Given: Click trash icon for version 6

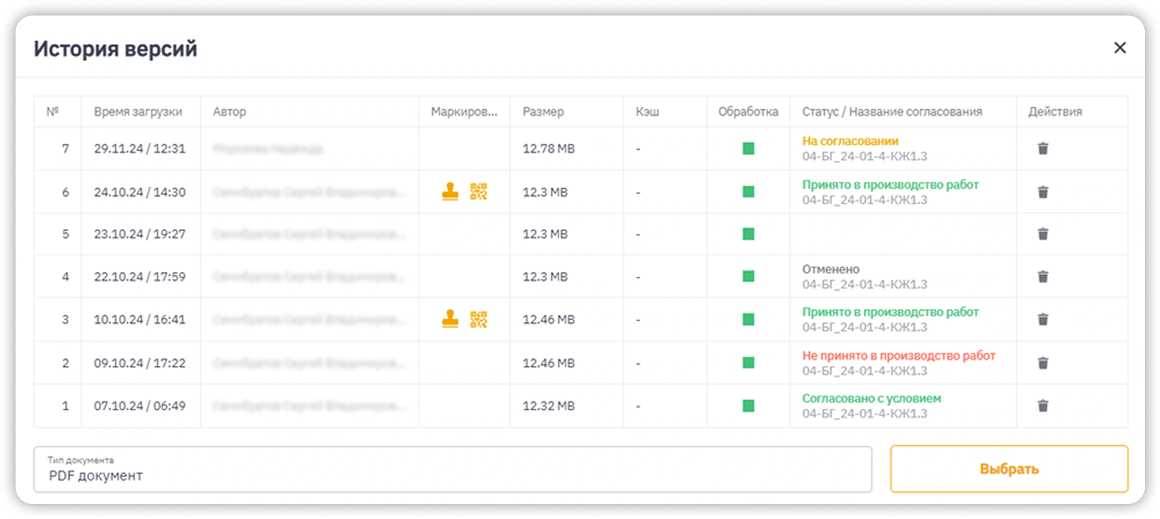Looking at the screenshot, I should [x=1043, y=192].
